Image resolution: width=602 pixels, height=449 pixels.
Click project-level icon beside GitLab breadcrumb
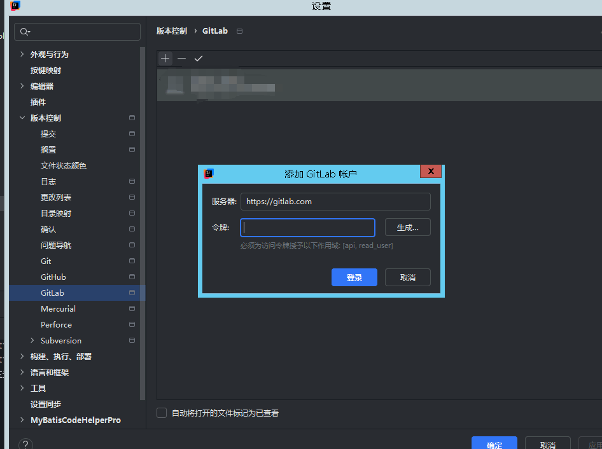[239, 31]
